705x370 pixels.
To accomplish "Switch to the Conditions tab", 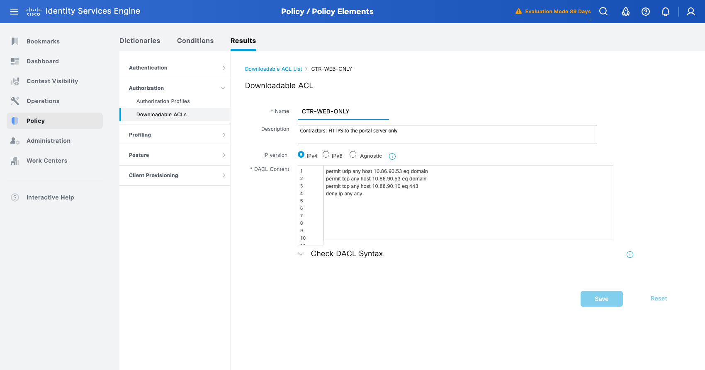I will point(195,41).
